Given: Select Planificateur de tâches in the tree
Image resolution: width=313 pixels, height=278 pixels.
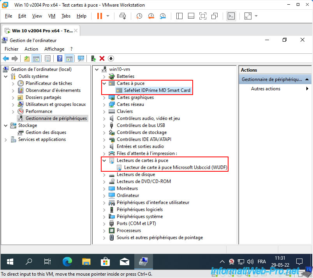Looking at the screenshot, I should (x=49, y=83).
